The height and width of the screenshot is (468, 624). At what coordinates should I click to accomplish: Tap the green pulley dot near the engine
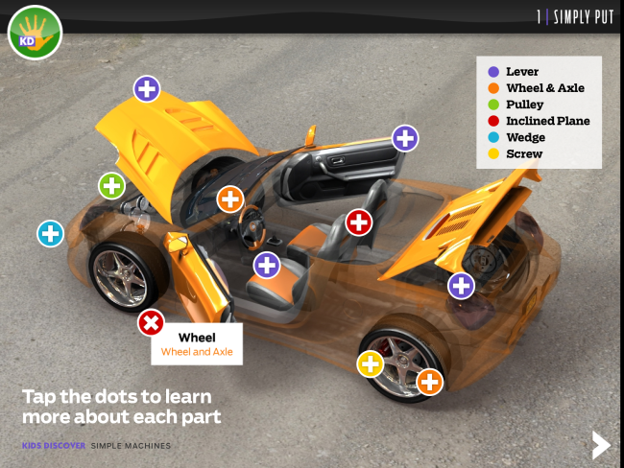pyautogui.click(x=111, y=186)
